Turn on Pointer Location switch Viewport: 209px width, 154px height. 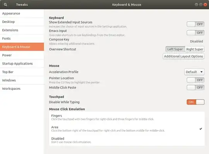tap(195, 80)
